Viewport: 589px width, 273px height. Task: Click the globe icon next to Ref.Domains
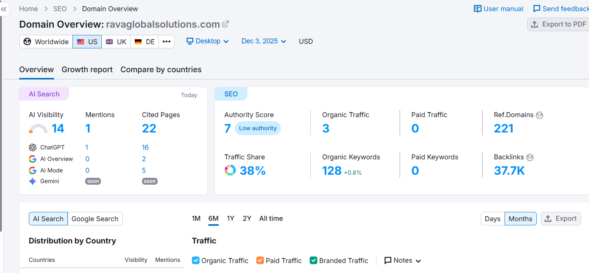[540, 115]
